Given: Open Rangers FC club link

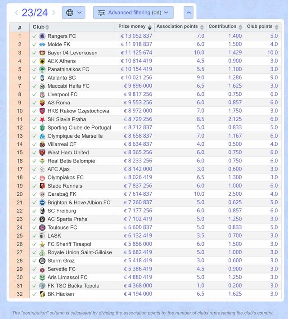Looking at the screenshot, I should [62, 36].
